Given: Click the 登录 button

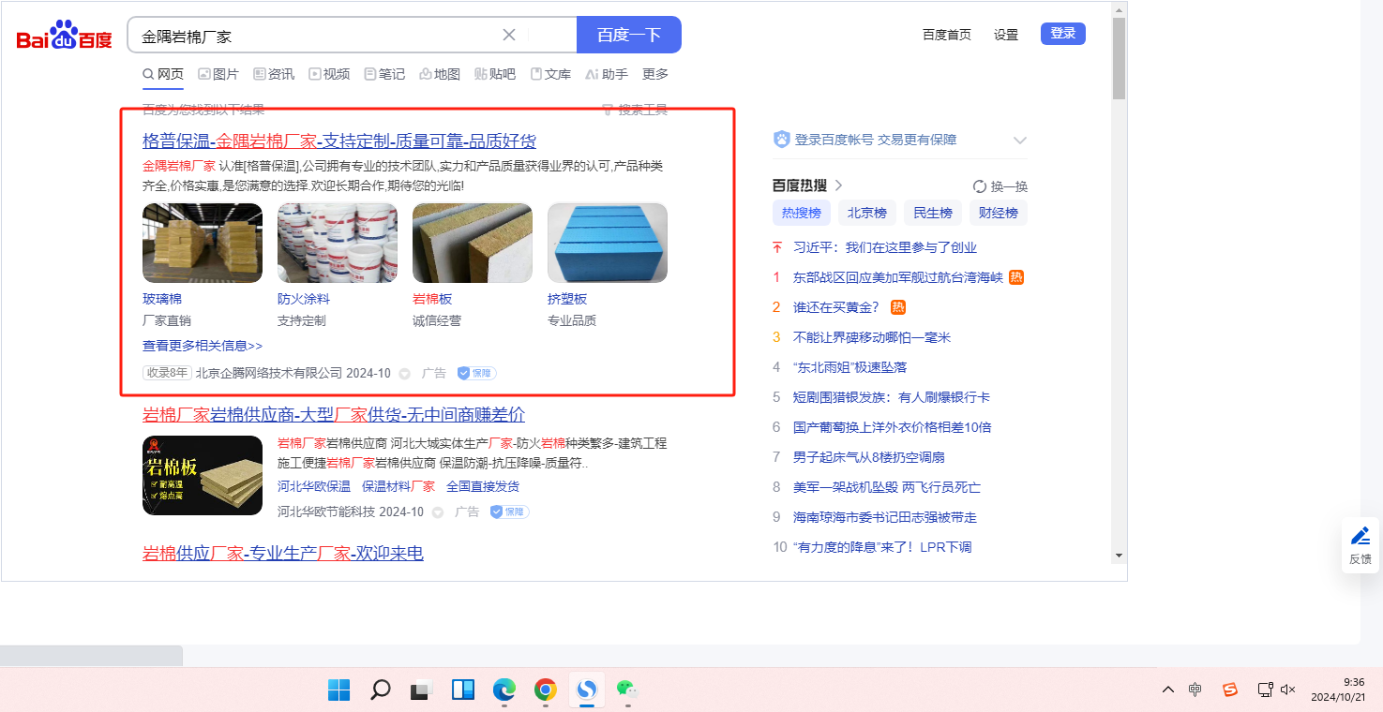Looking at the screenshot, I should point(1063,34).
